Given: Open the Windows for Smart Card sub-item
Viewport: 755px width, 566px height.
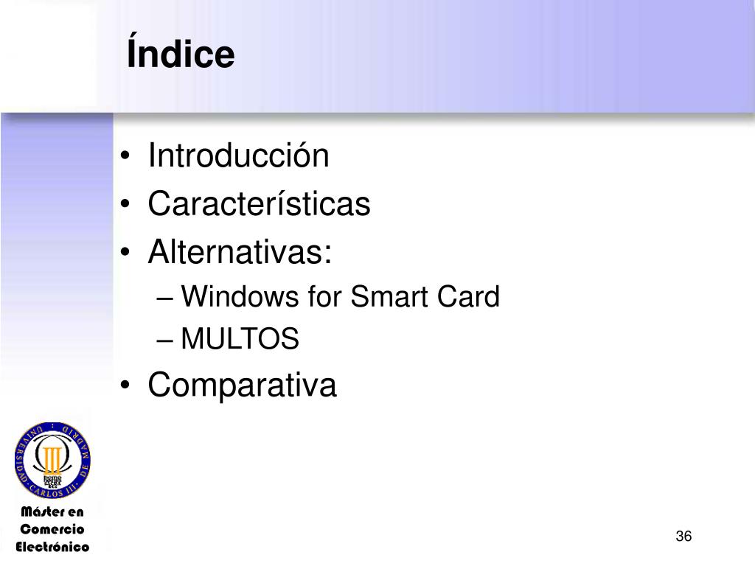Looking at the screenshot, I should (x=341, y=296).
